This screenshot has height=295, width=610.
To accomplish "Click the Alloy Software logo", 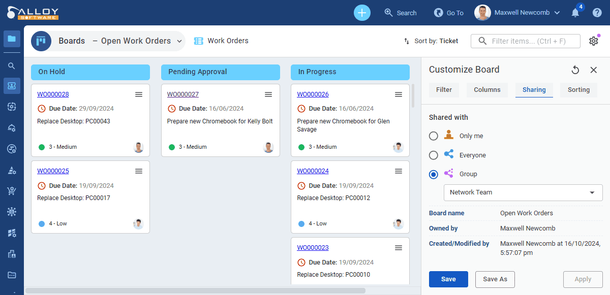I will (34, 13).
